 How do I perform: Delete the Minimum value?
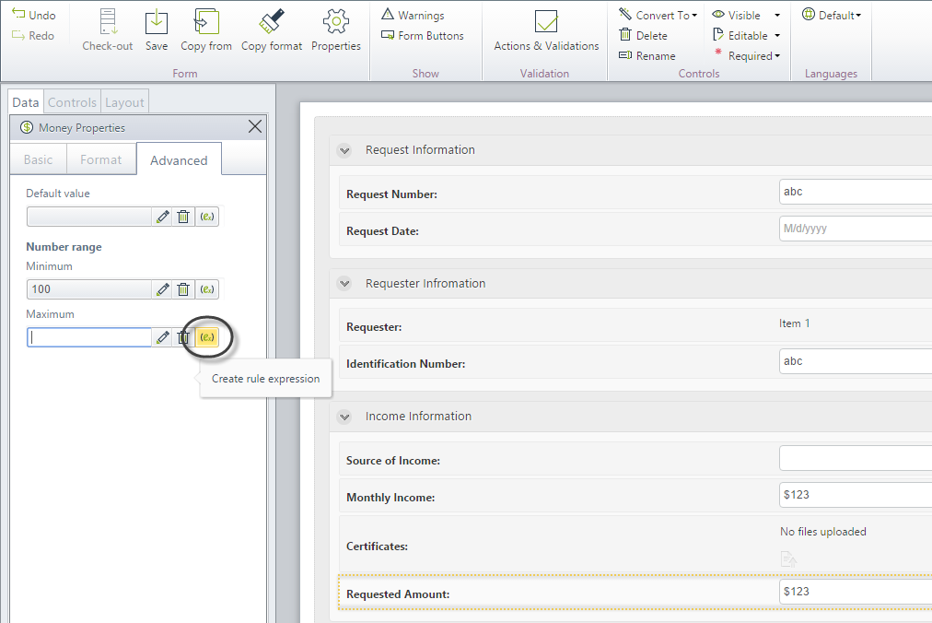click(x=183, y=289)
